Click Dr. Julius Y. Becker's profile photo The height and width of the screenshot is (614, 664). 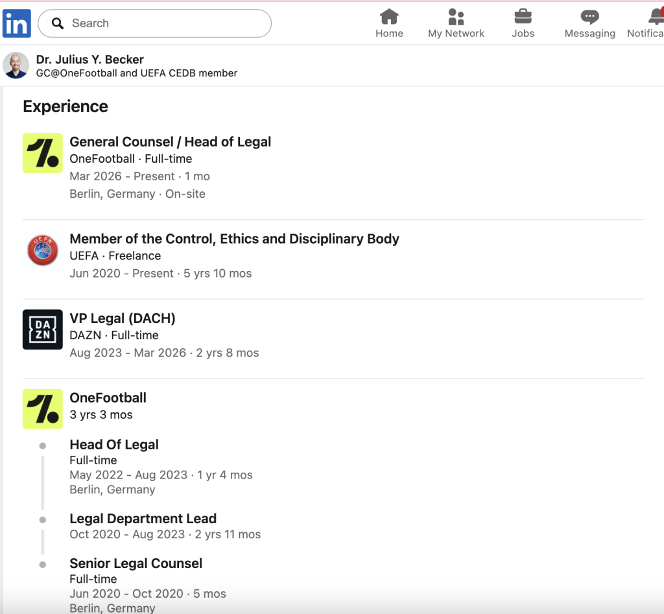(16, 65)
